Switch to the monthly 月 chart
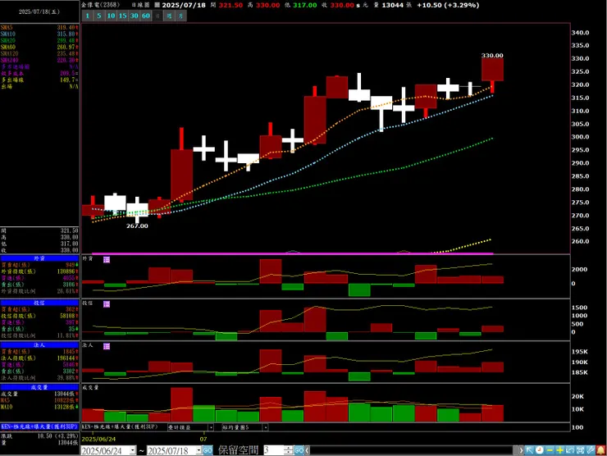 180,16
